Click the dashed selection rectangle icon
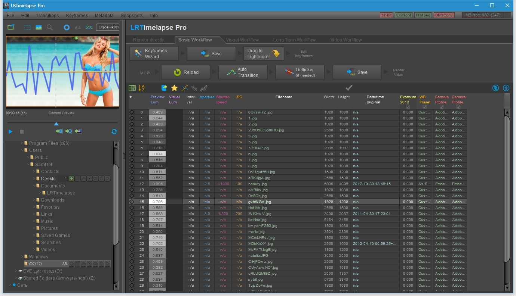 point(27,27)
